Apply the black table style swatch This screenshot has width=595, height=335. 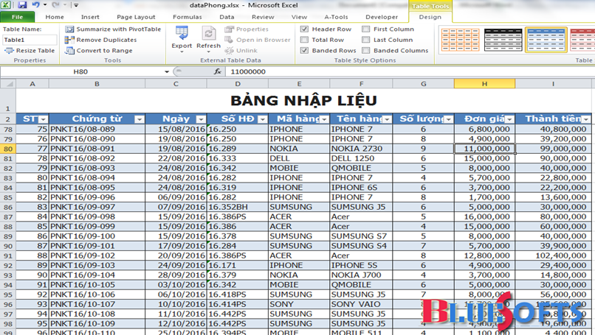503,39
